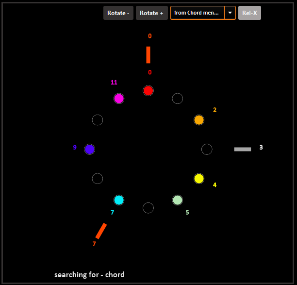Select the cyan pitch-class 7 circle
This screenshot has width=297, height=285.
pos(119,200)
